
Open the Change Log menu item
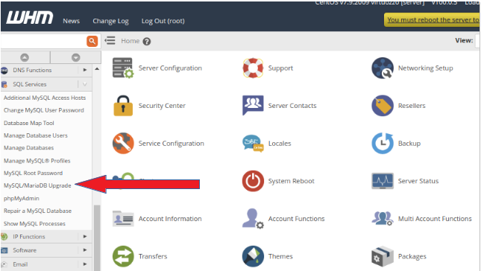(110, 21)
